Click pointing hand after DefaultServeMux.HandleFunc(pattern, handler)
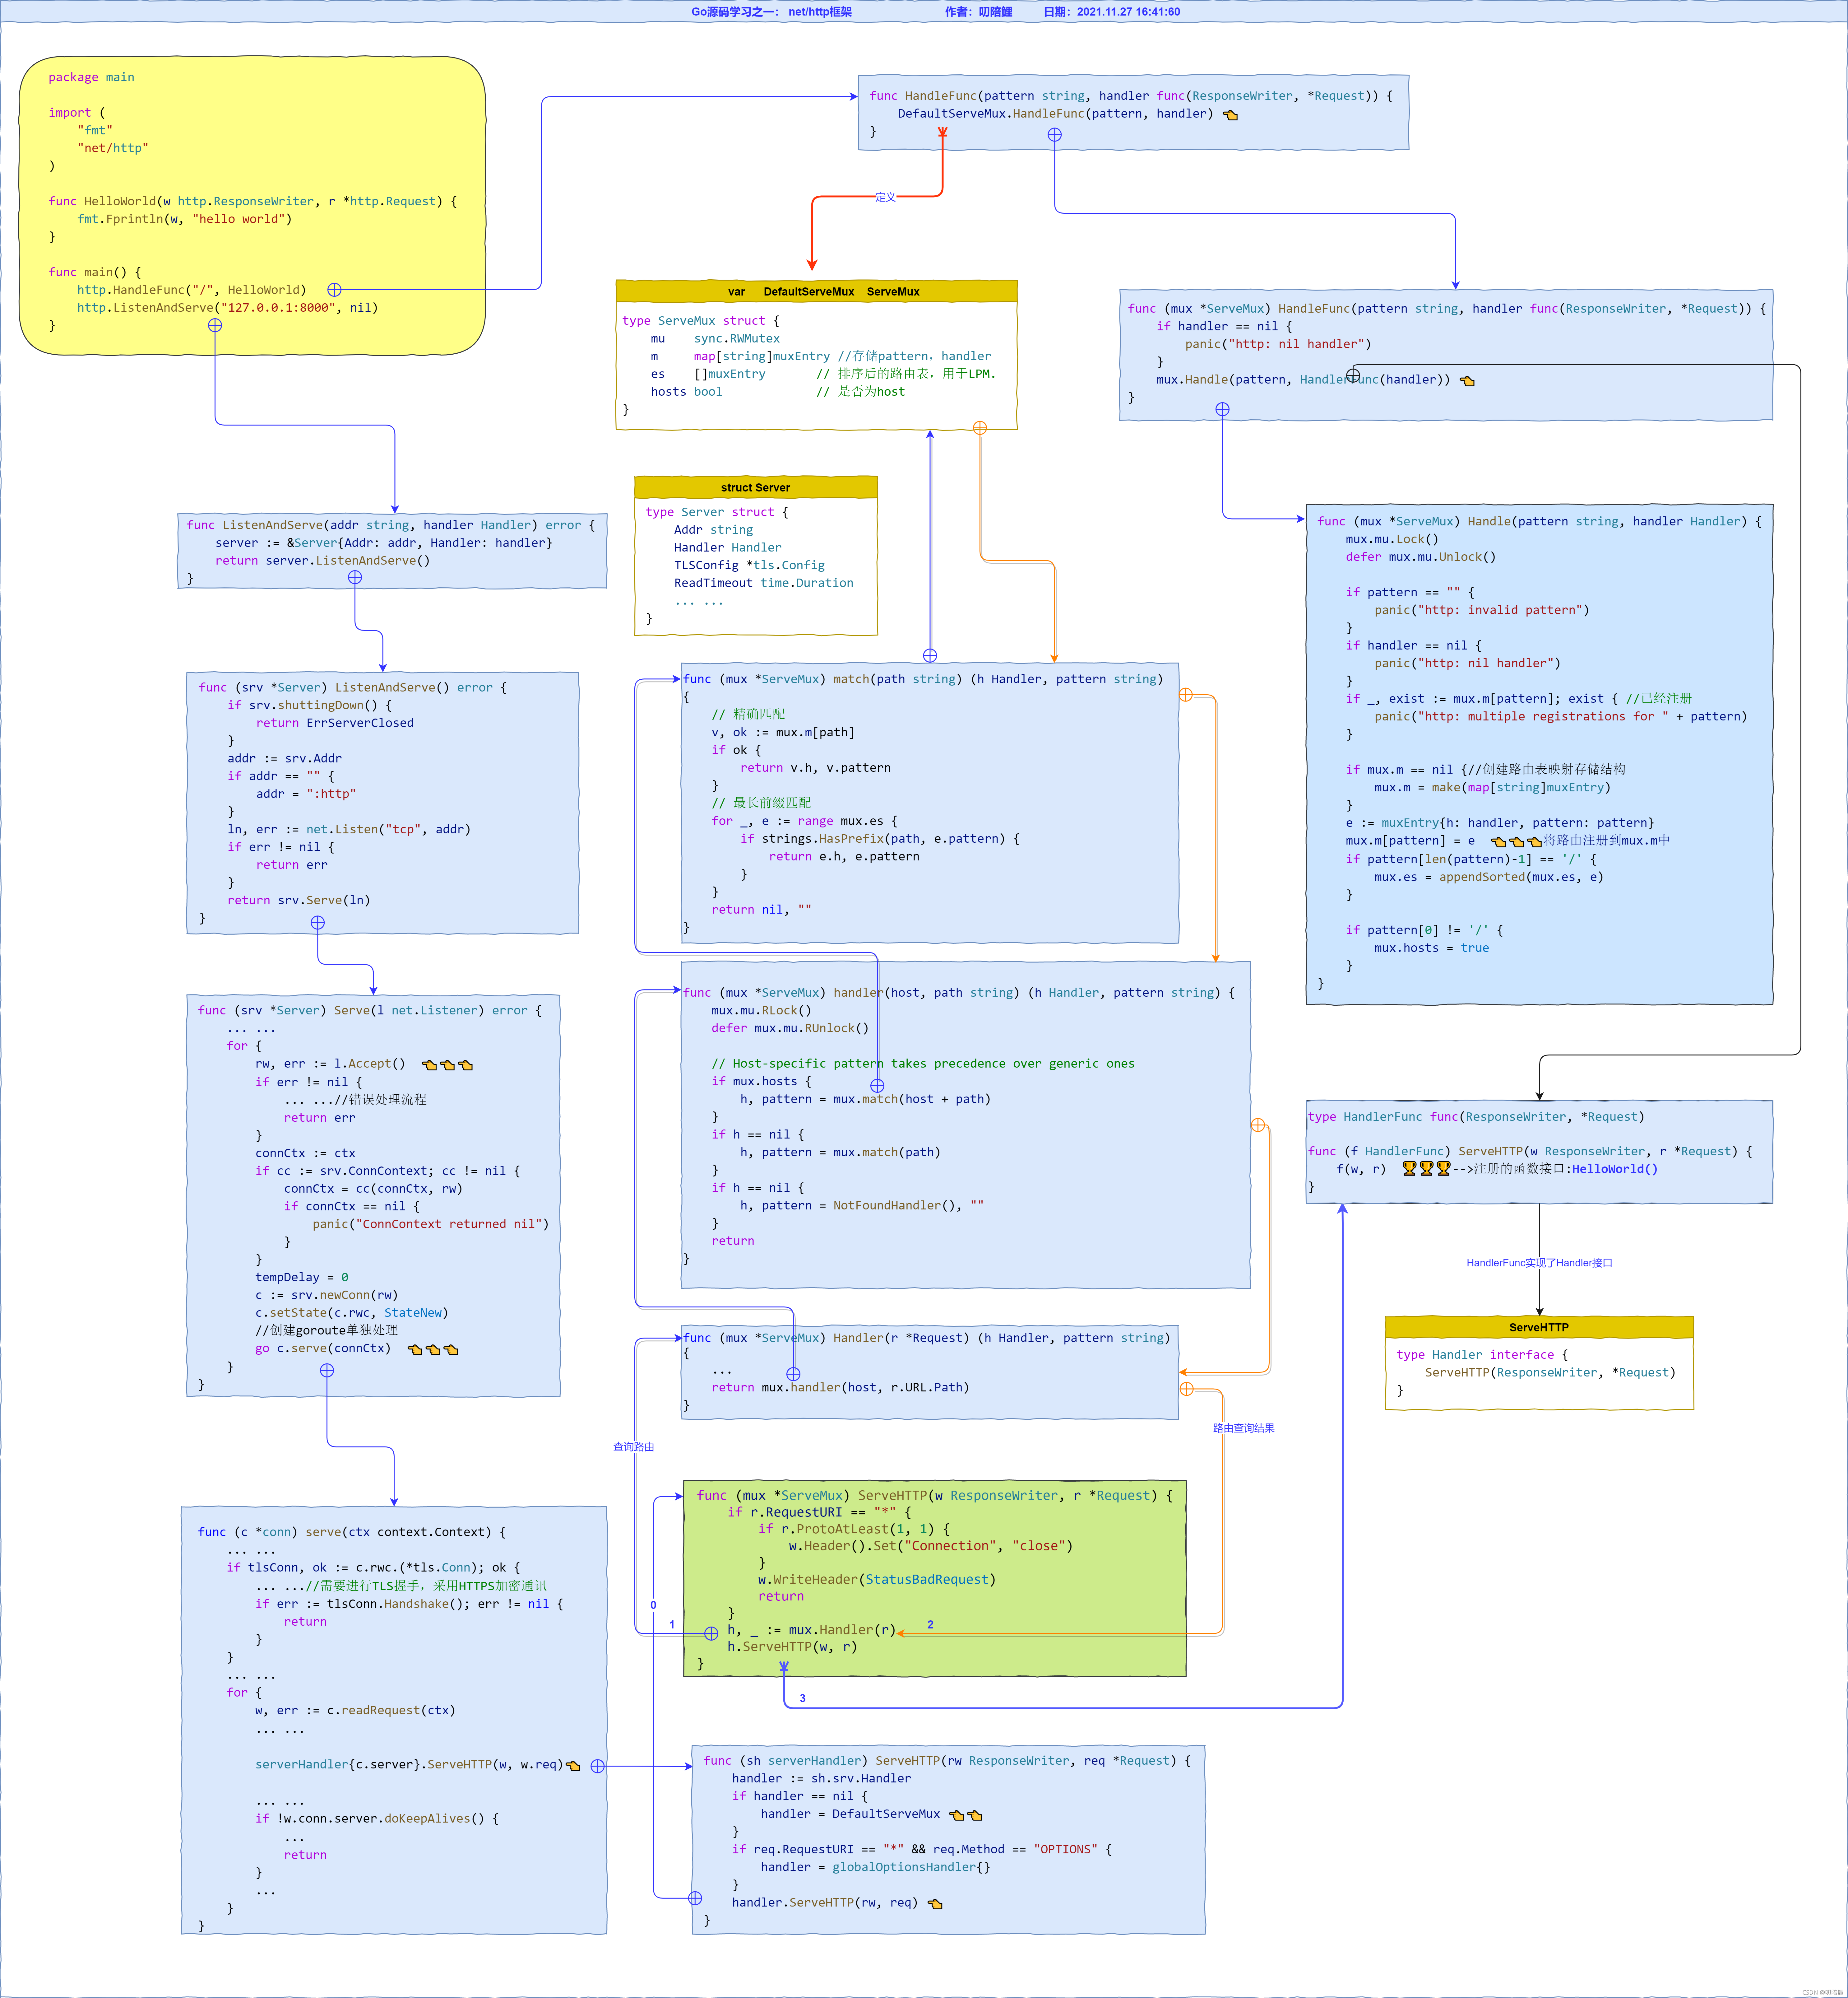Screen dimensions: 1848x1998 pos(1230,115)
